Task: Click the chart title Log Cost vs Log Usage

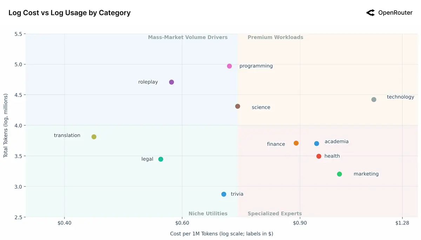Action: pyautogui.click(x=69, y=13)
